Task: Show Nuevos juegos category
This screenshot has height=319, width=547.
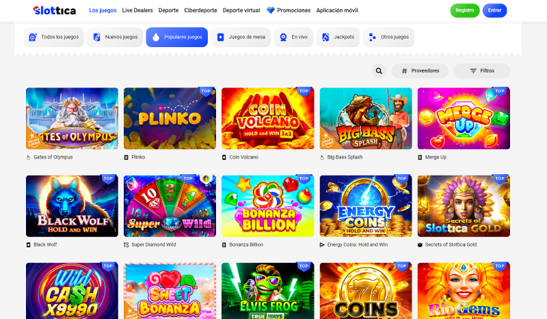Action: pyautogui.click(x=115, y=37)
